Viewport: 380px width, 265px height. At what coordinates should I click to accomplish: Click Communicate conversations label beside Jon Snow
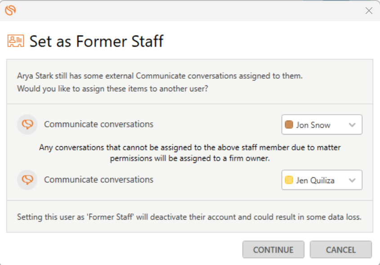tap(98, 124)
